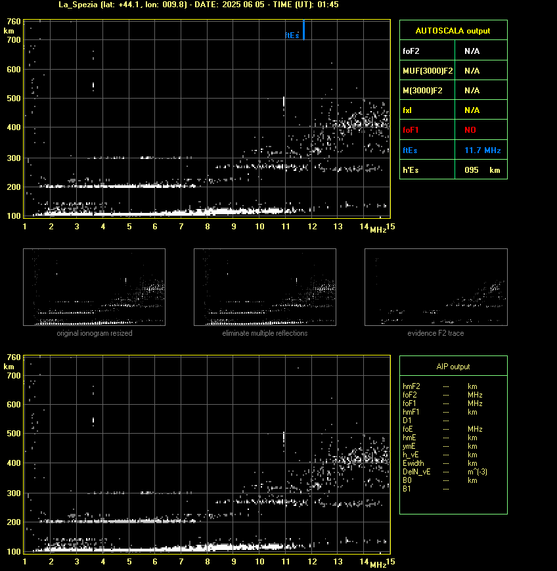Select the M(3000)F2 label
Image resolution: width=557 pixels, height=571 pixels.
(422, 90)
